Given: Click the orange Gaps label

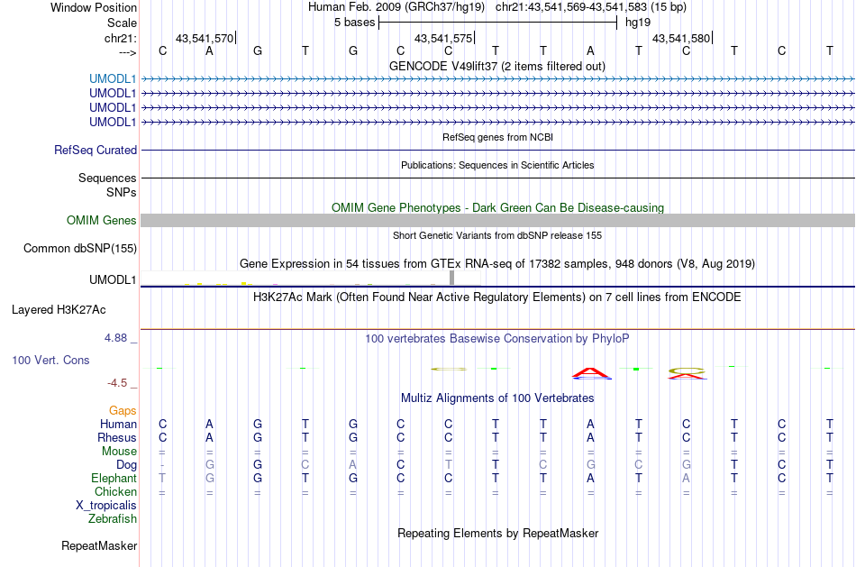Looking at the screenshot, I should pyautogui.click(x=123, y=411).
